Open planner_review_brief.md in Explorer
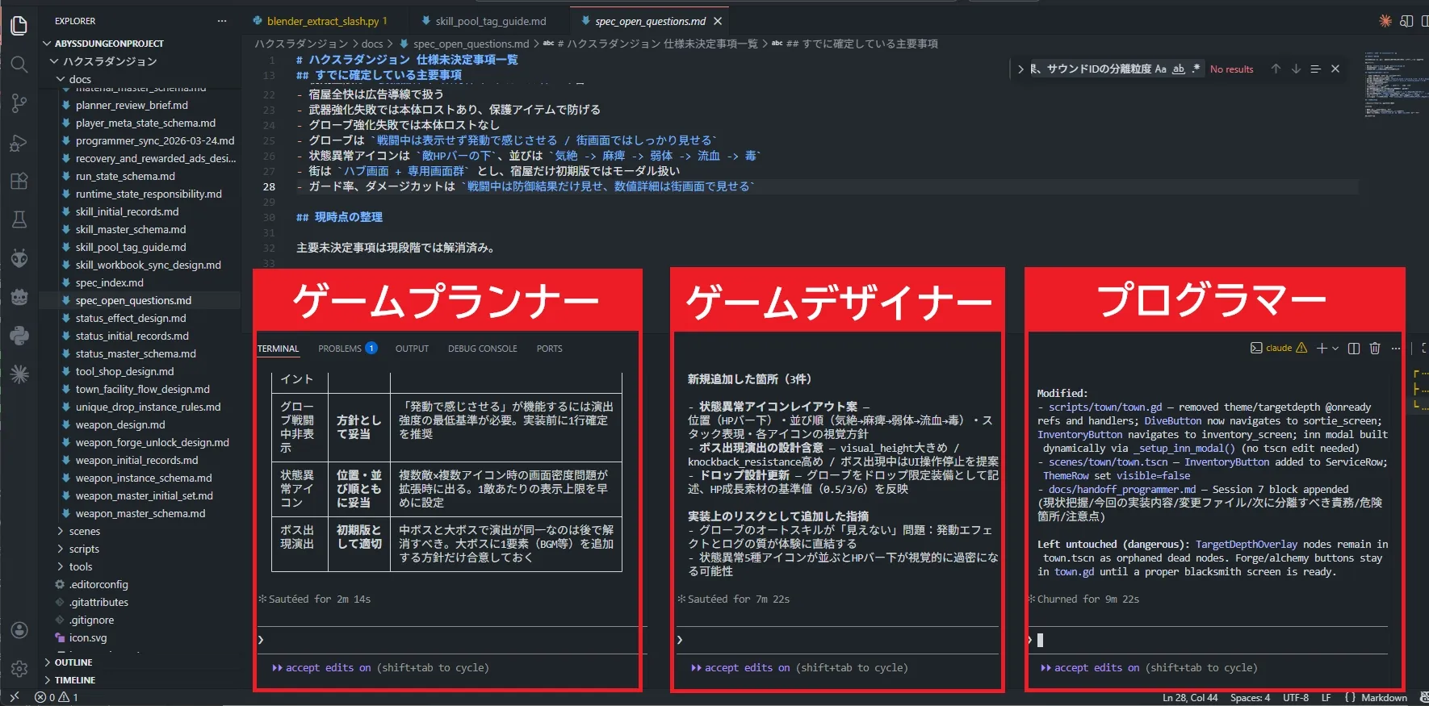The width and height of the screenshot is (1429, 706). point(132,105)
